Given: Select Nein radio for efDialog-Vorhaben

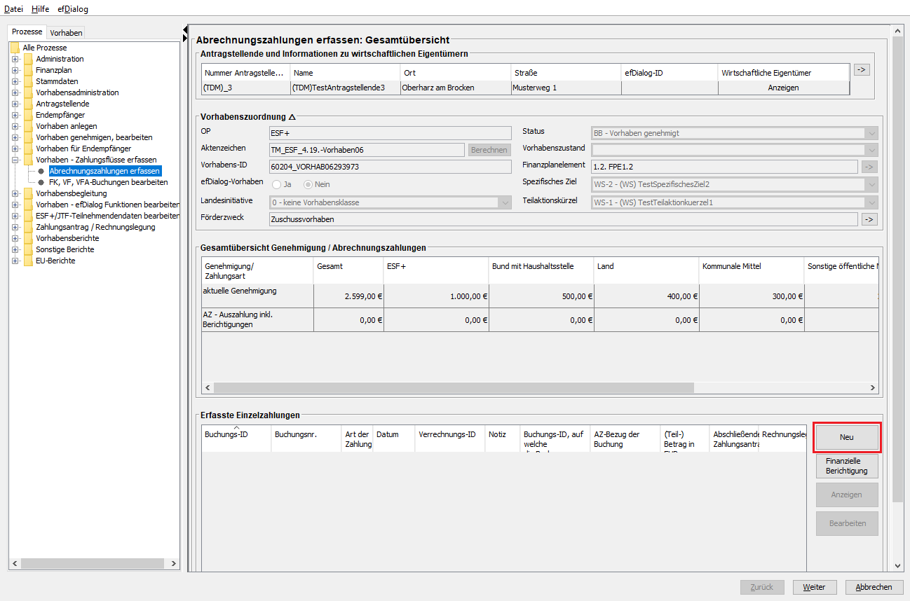Looking at the screenshot, I should [308, 184].
